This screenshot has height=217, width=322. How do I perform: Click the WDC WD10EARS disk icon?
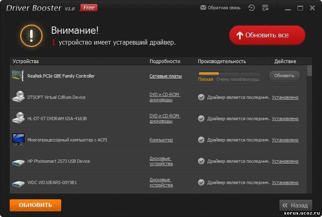click(x=18, y=184)
